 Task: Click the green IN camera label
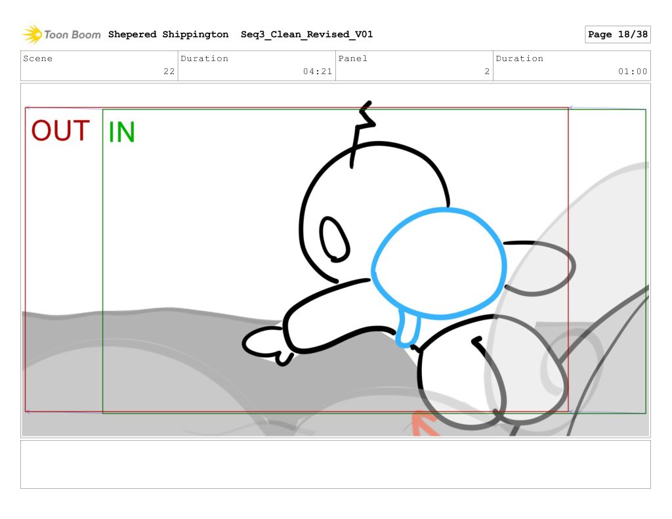(121, 133)
